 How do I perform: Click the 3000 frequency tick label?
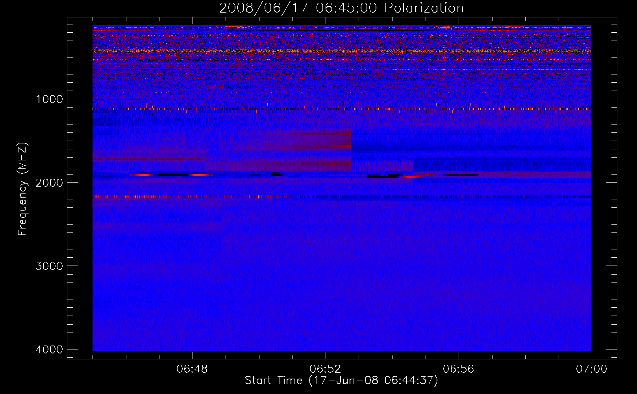point(49,266)
